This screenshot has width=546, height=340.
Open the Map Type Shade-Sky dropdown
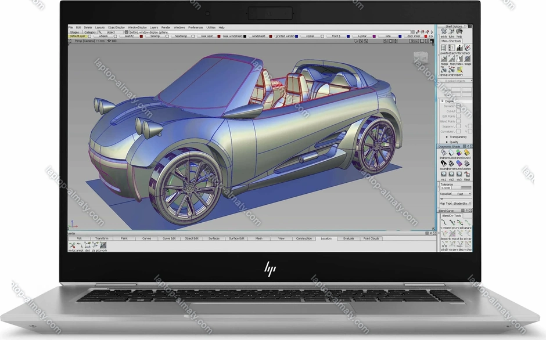461,204
